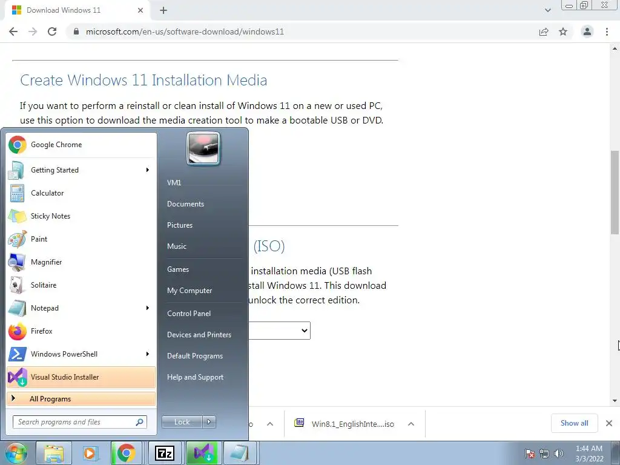Open Visual Studio Installer taskbar icon
620x465 pixels.
coord(202,453)
